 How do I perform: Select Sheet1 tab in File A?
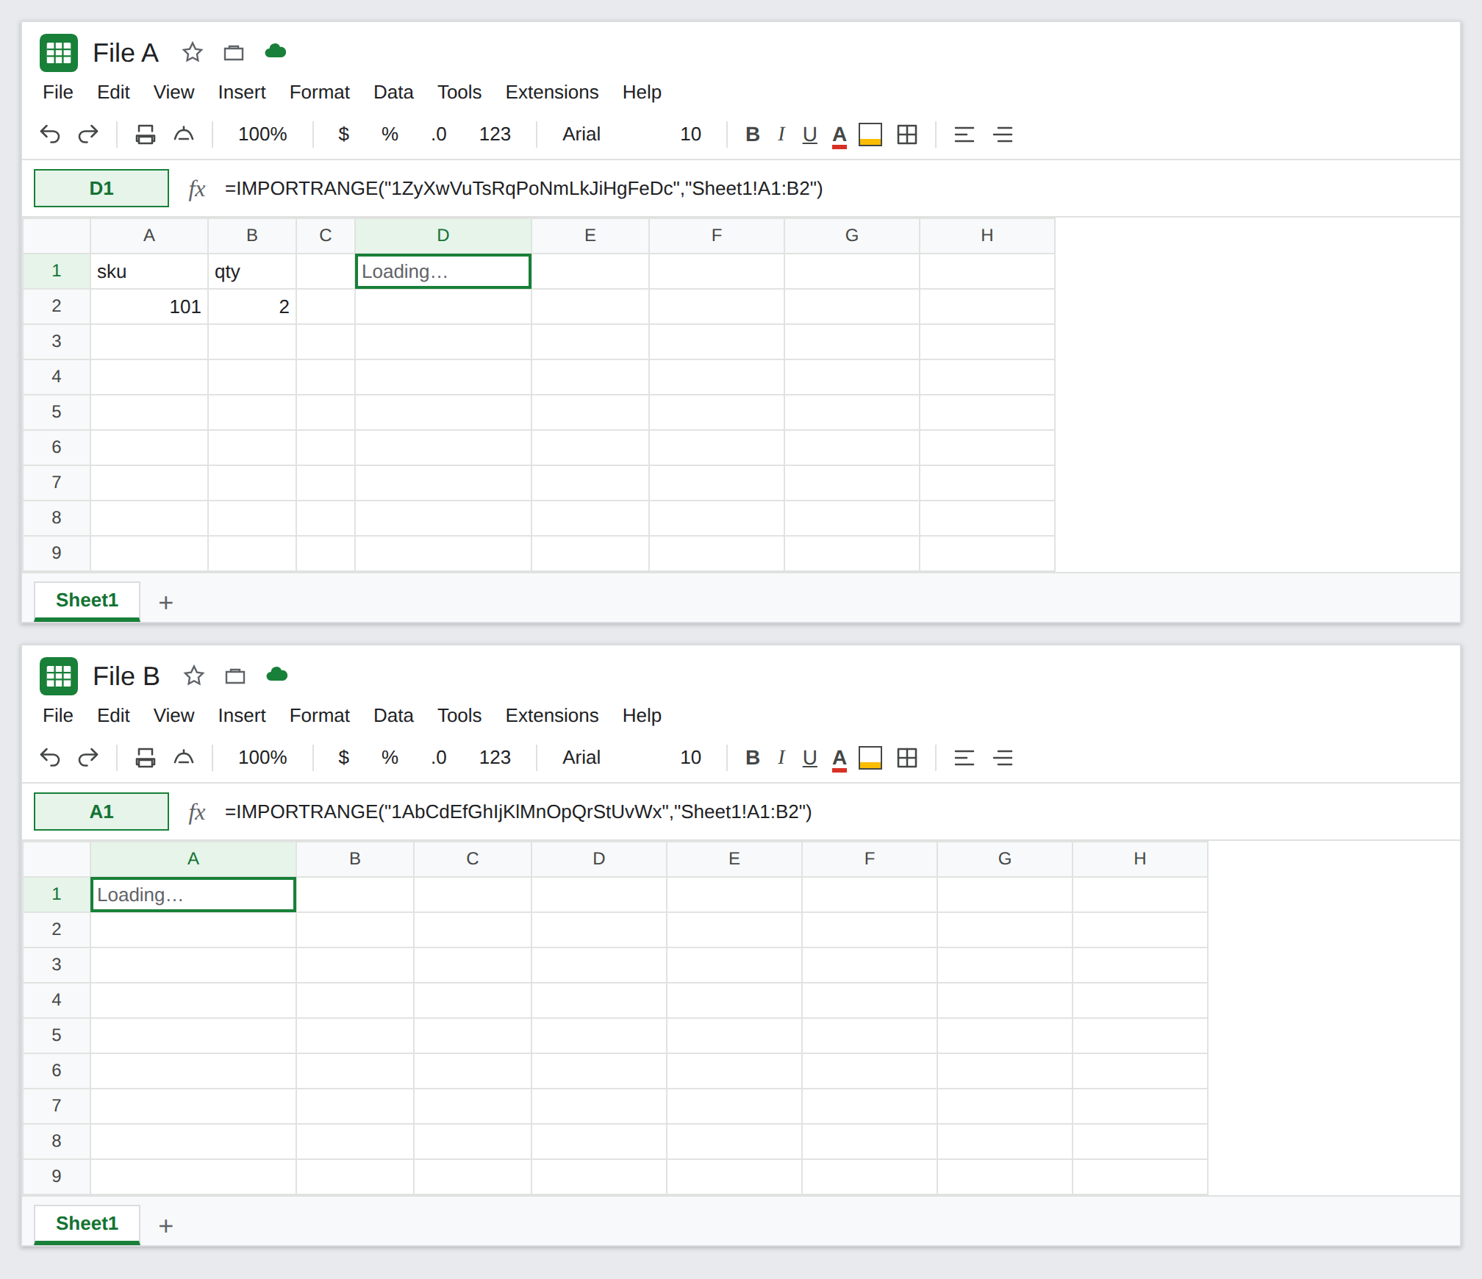point(87,601)
